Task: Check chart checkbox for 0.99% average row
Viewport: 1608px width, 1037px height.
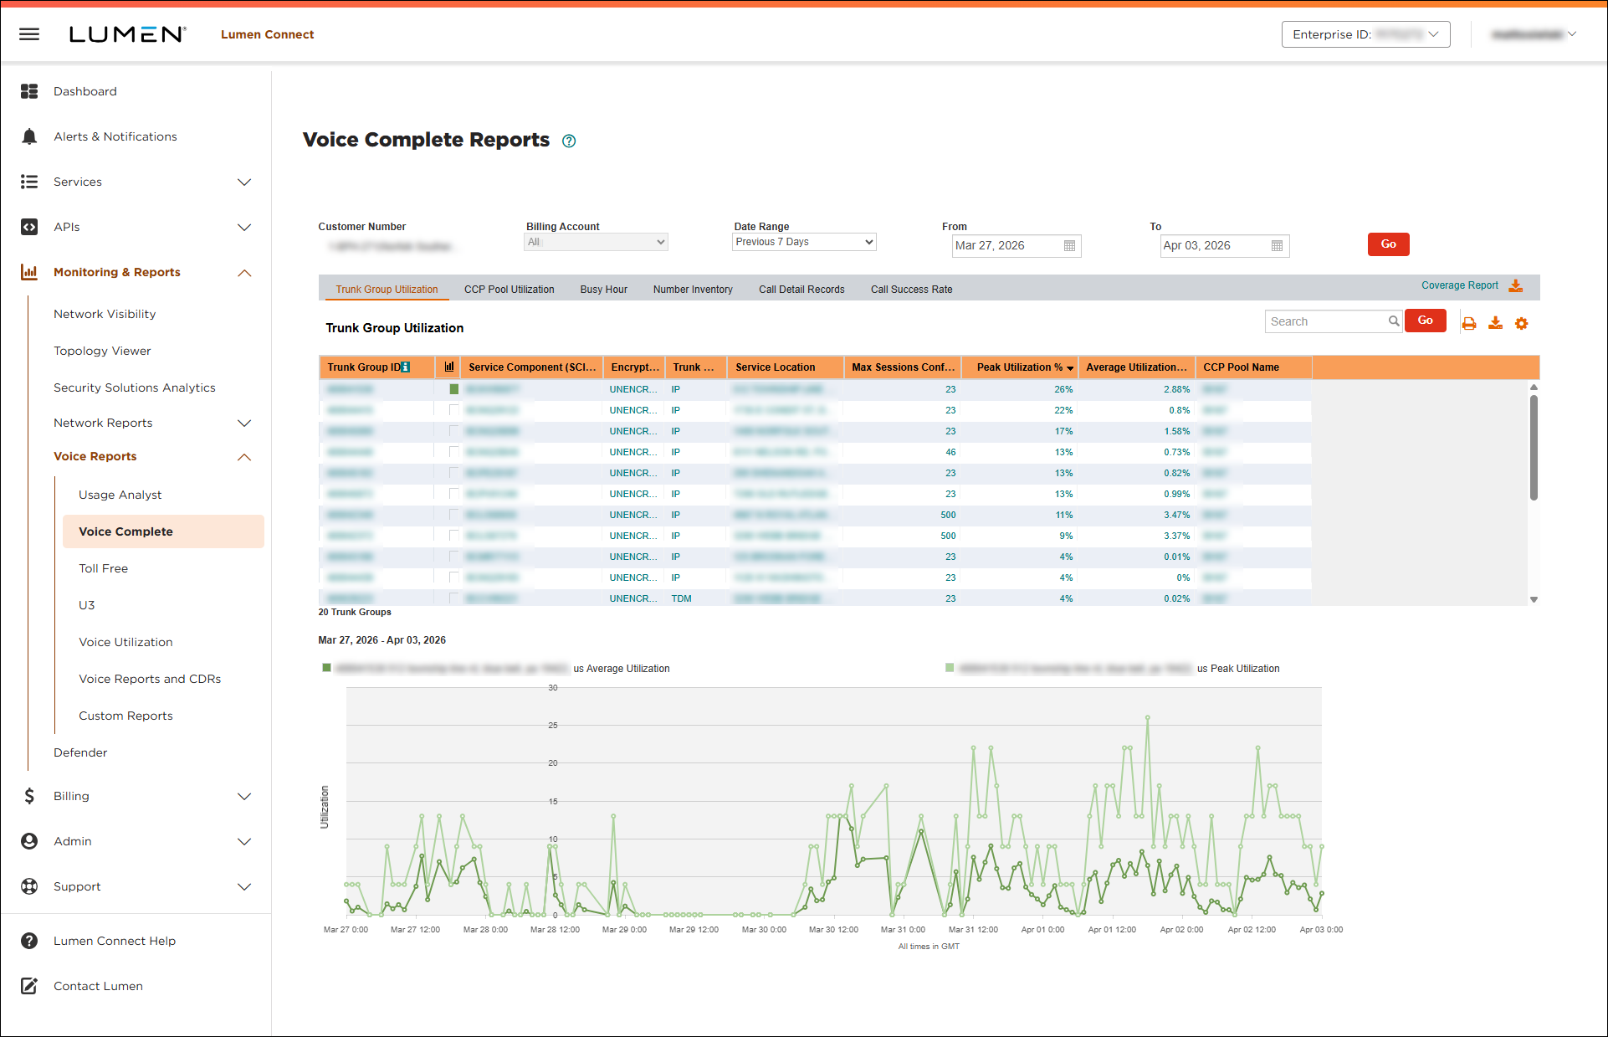Action: coord(453,494)
